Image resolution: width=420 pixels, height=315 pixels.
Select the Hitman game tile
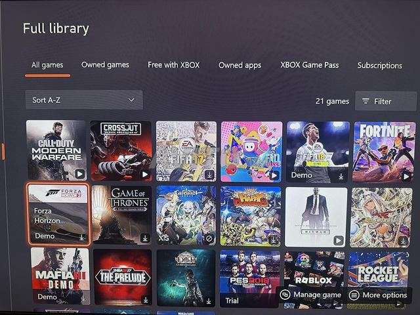(316, 217)
